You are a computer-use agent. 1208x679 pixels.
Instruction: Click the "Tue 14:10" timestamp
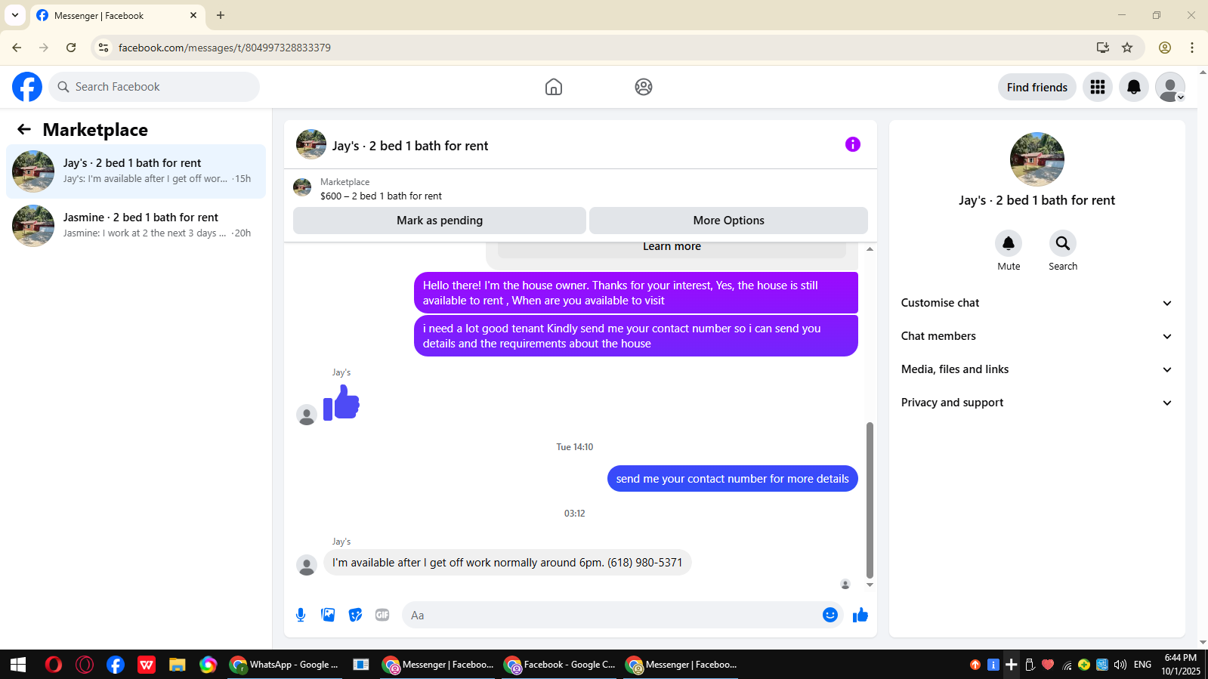click(575, 447)
